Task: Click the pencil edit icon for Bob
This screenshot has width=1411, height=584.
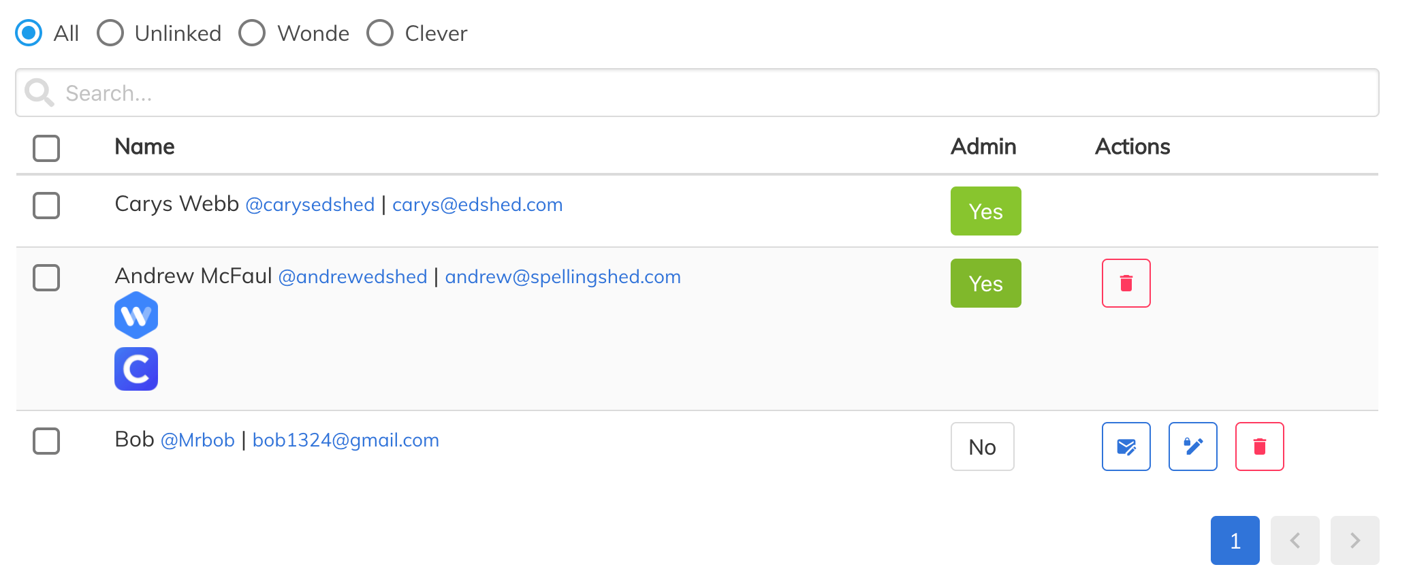Action: tap(1192, 447)
